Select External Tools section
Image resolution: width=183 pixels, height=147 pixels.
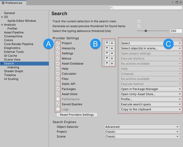(x=14, y=52)
